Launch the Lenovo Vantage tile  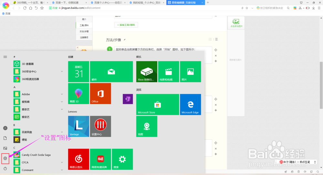point(79,126)
